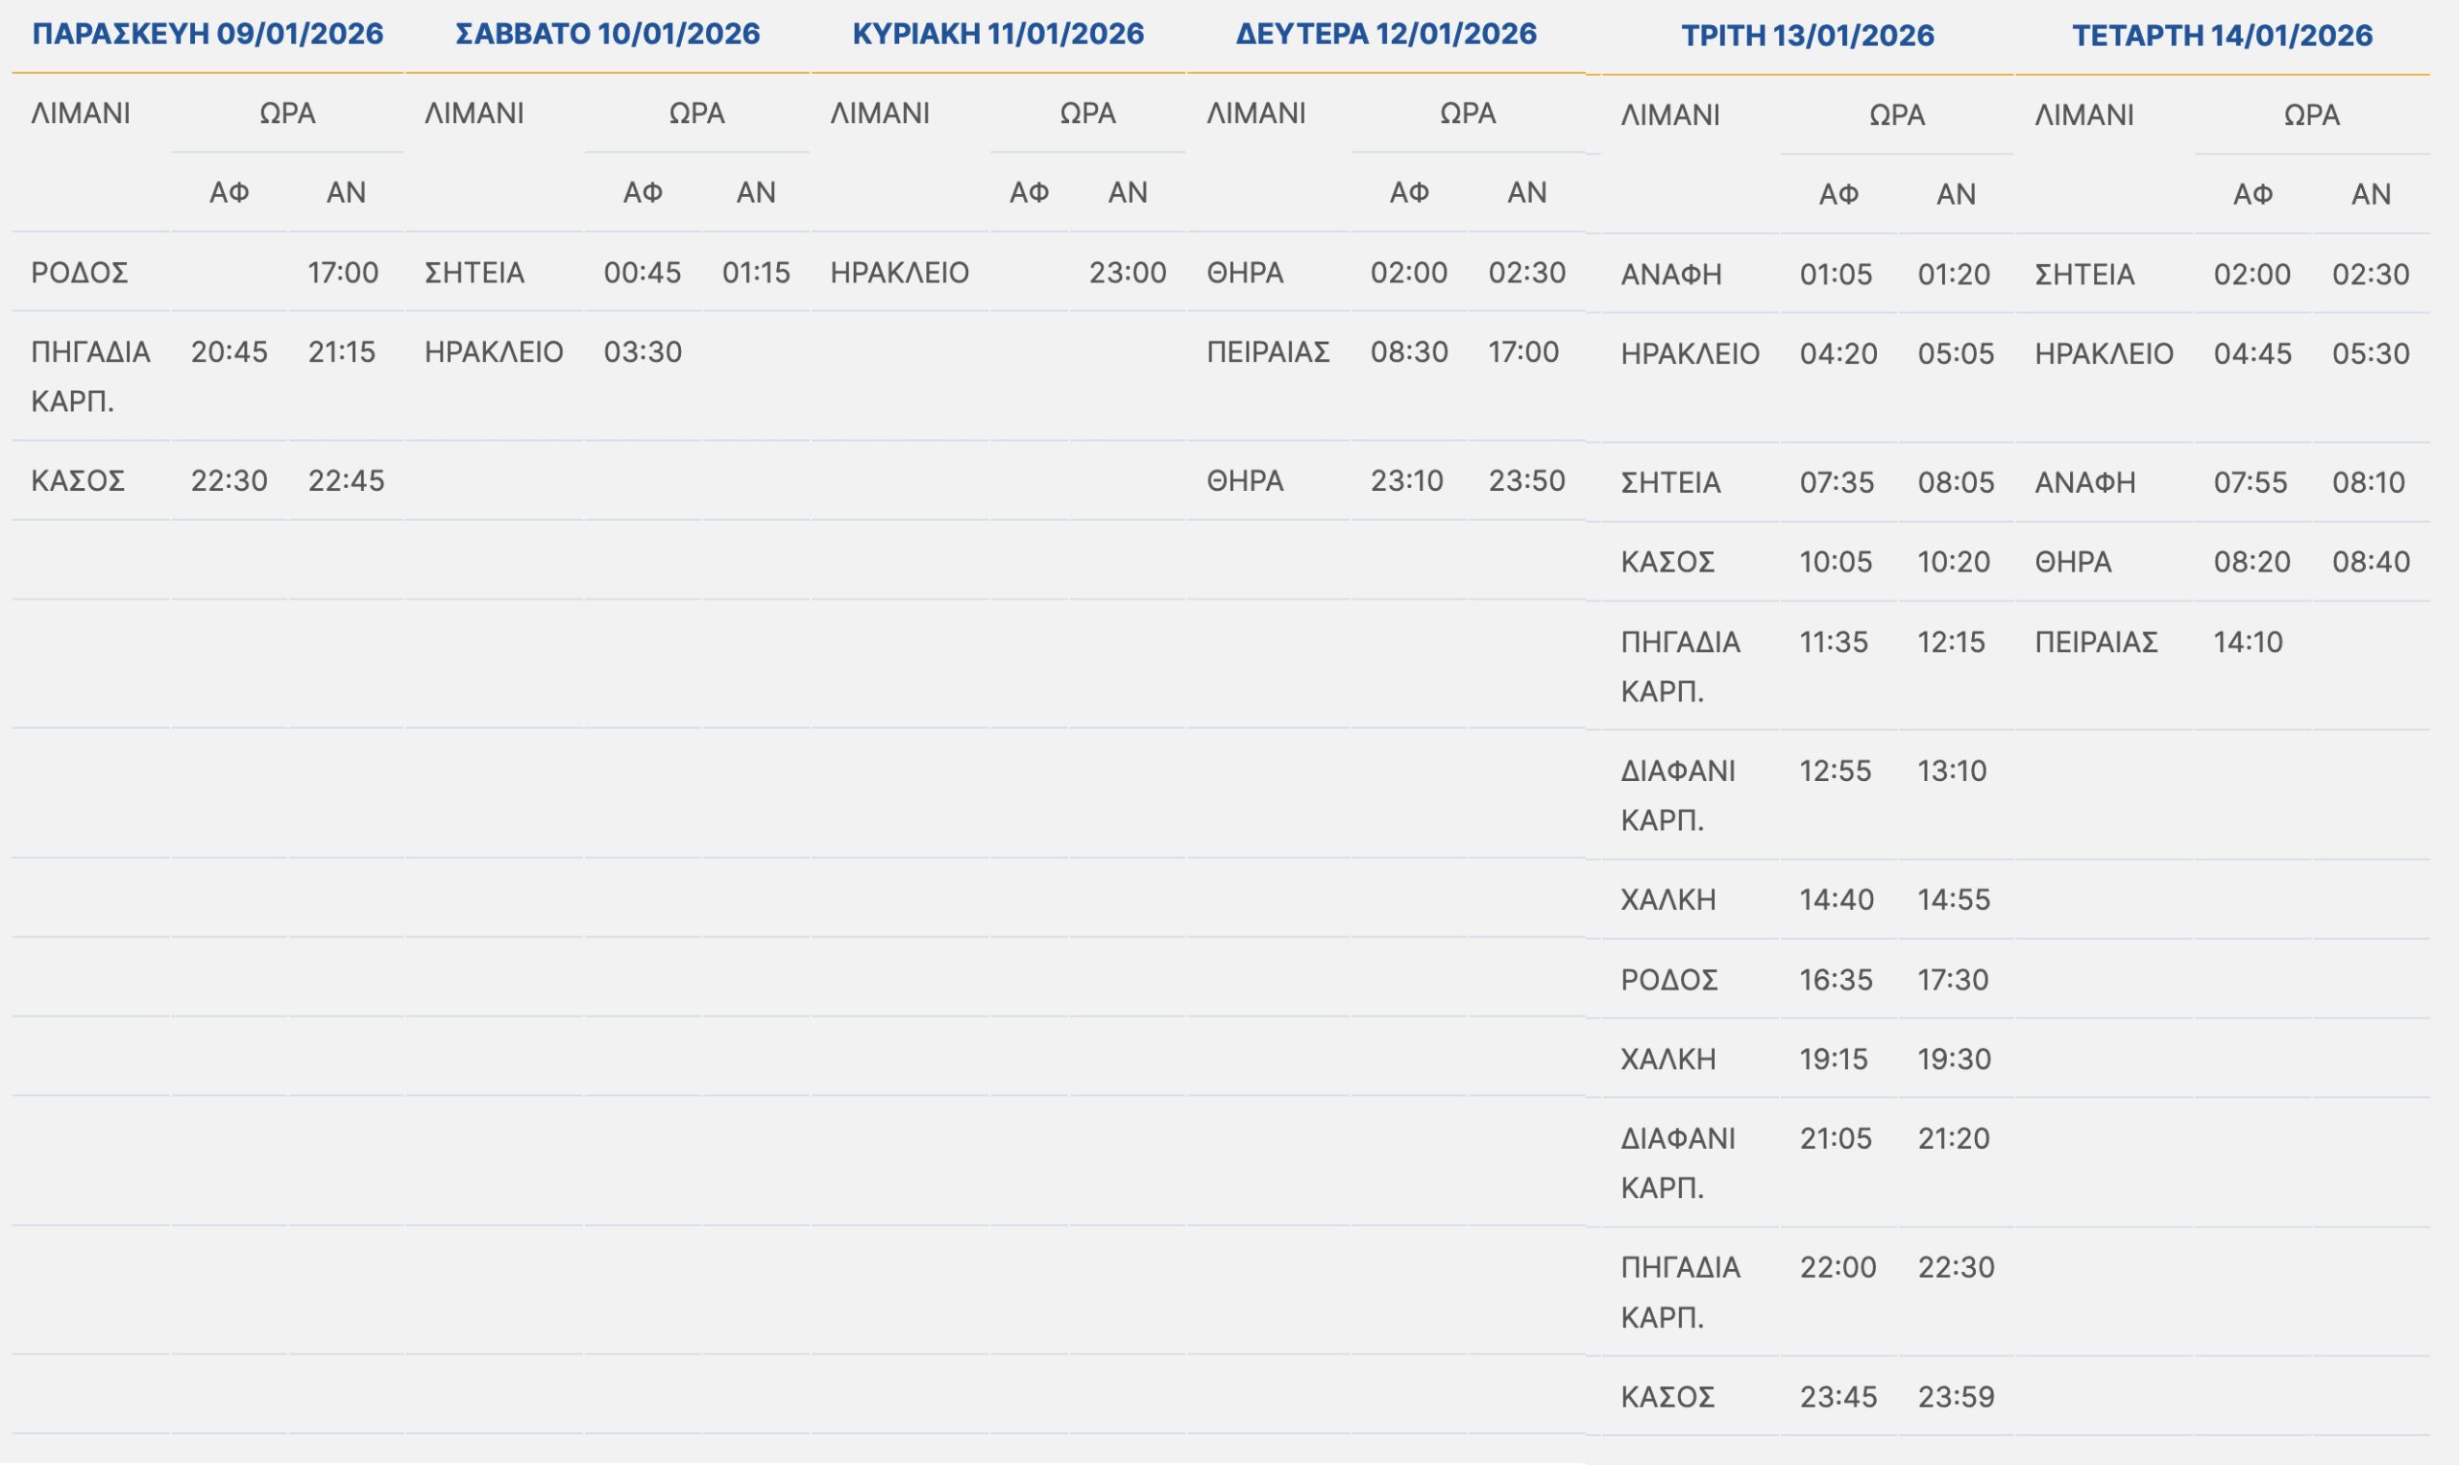This screenshot has height=1465, width=2459.
Task: Select the 17:00 departure time for ΡΟΔΟΣ on Friday
Action: point(342,273)
